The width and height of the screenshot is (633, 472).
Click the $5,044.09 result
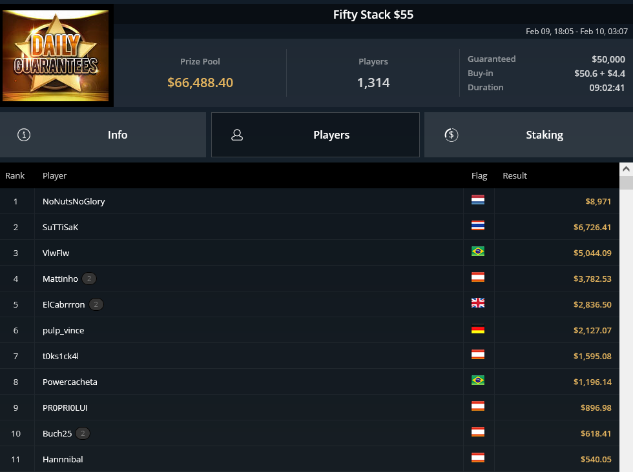[x=592, y=253]
